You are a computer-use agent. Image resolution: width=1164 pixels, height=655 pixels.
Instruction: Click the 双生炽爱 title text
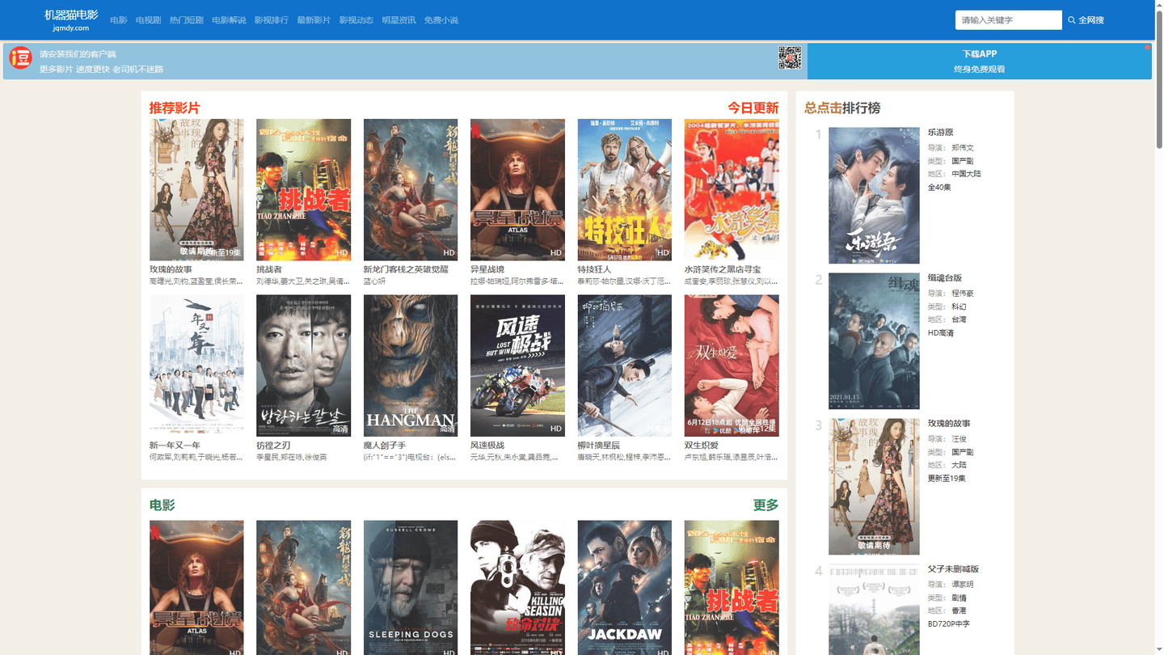click(x=702, y=446)
